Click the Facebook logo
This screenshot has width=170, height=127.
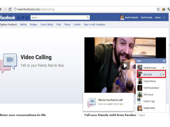(8, 17)
